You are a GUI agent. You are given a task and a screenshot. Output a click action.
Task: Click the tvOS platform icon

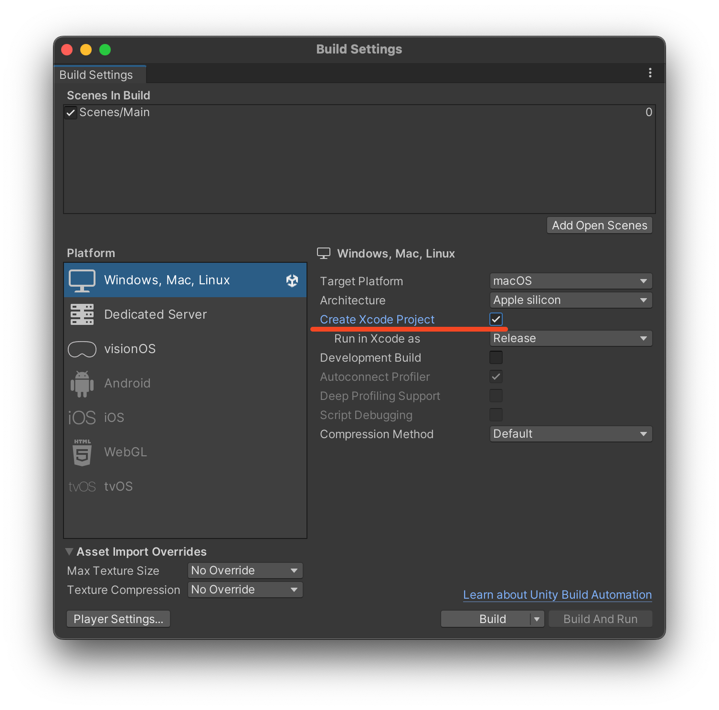coord(82,487)
